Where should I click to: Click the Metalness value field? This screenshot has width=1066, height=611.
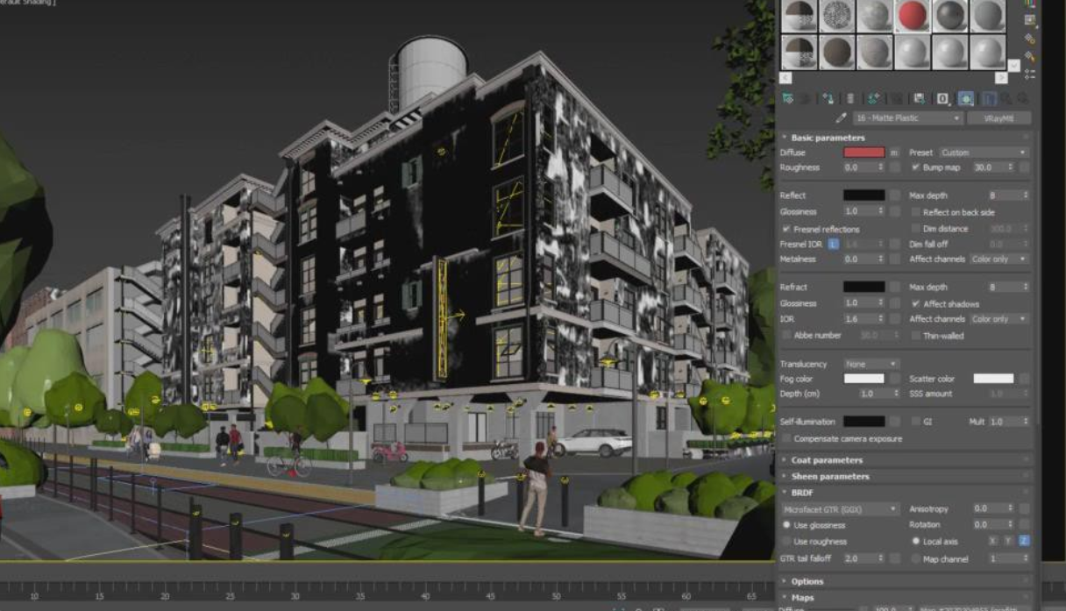point(864,259)
